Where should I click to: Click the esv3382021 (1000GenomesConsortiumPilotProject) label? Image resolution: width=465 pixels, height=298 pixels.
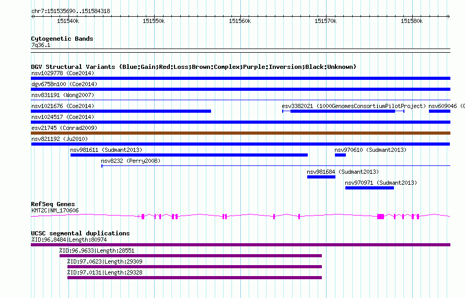pos(354,106)
